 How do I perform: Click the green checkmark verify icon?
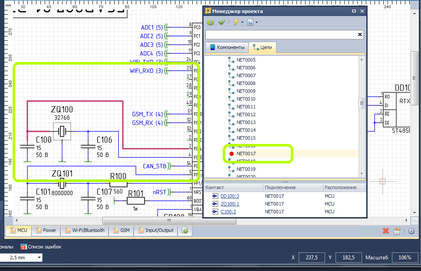click(221, 22)
